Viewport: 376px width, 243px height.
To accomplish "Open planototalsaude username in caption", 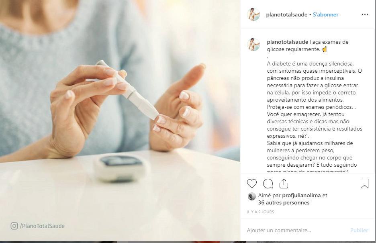I will 288,42.
